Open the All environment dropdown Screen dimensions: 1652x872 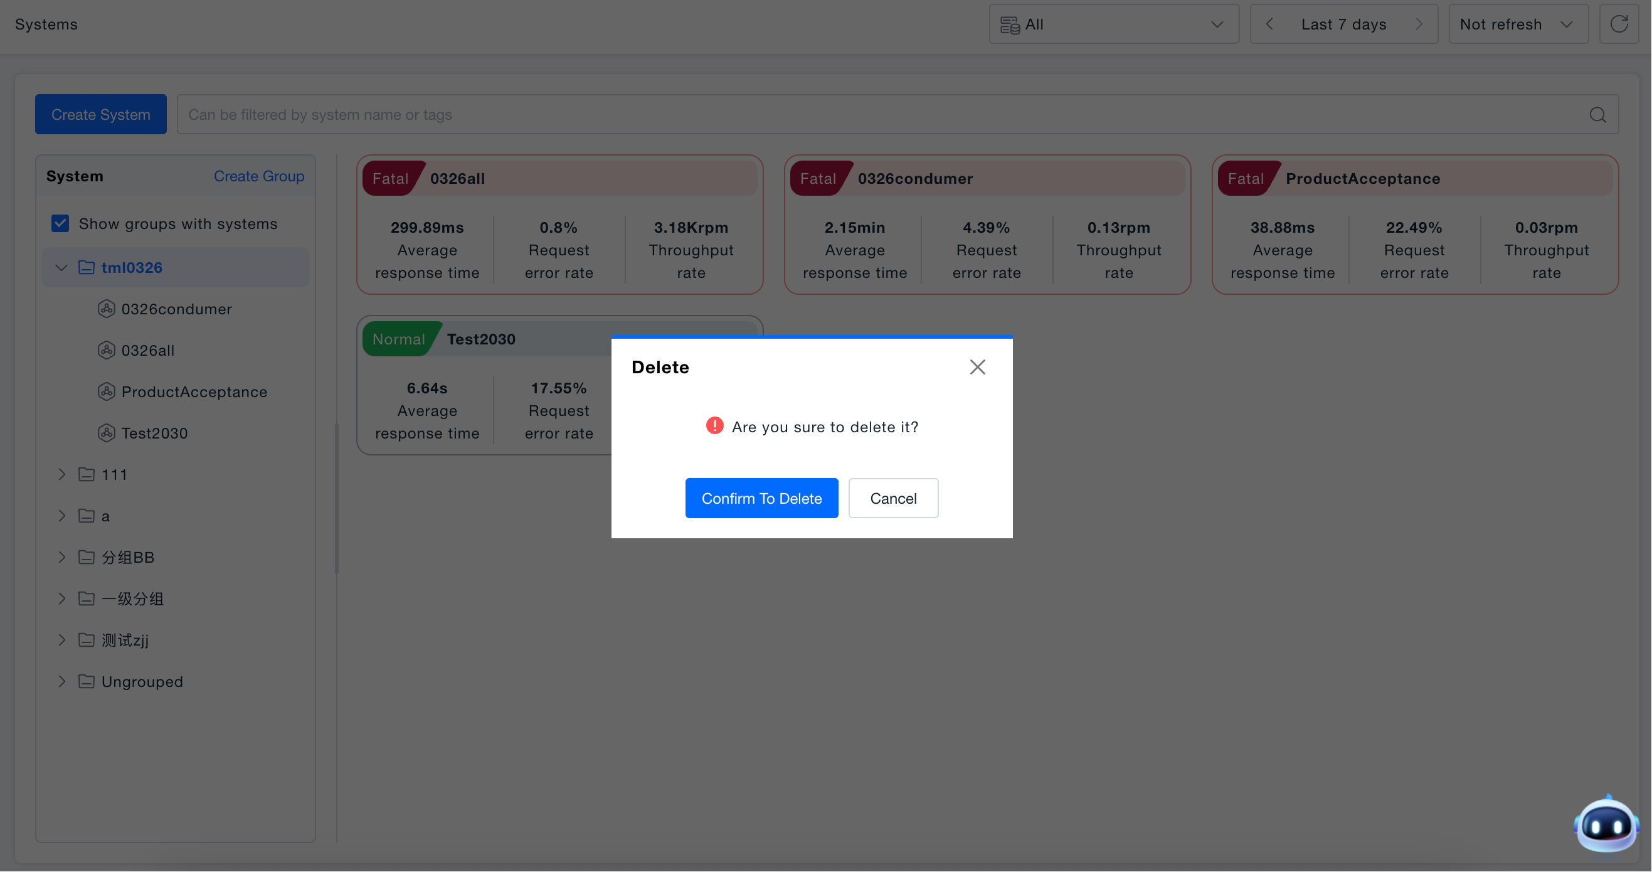[x=1113, y=24]
